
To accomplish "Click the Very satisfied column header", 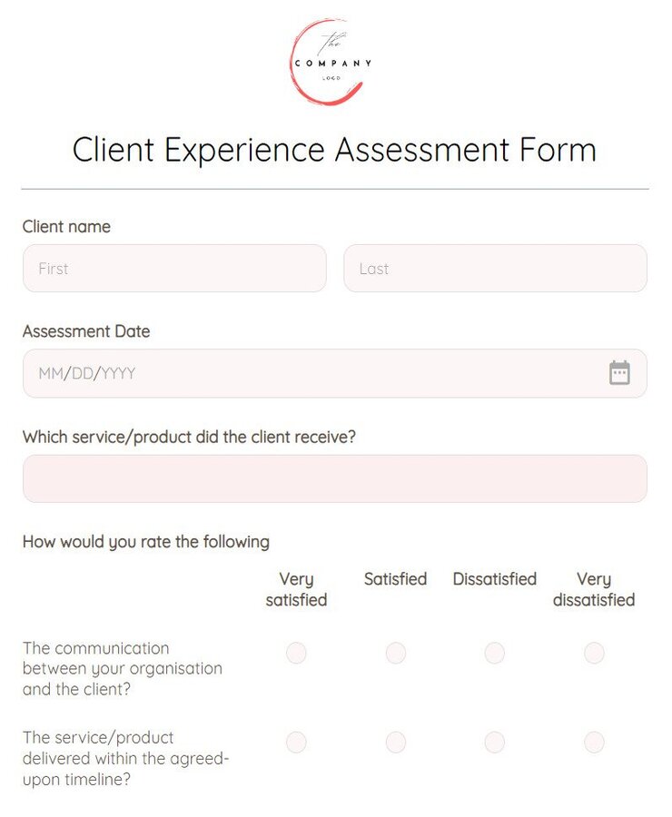I will pyautogui.click(x=299, y=589).
